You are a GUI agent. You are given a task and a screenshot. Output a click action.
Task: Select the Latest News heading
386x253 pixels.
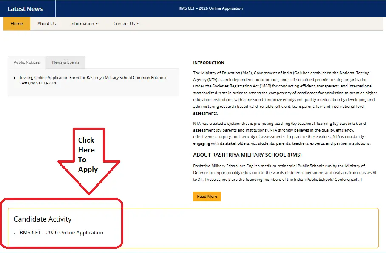(x=25, y=9)
